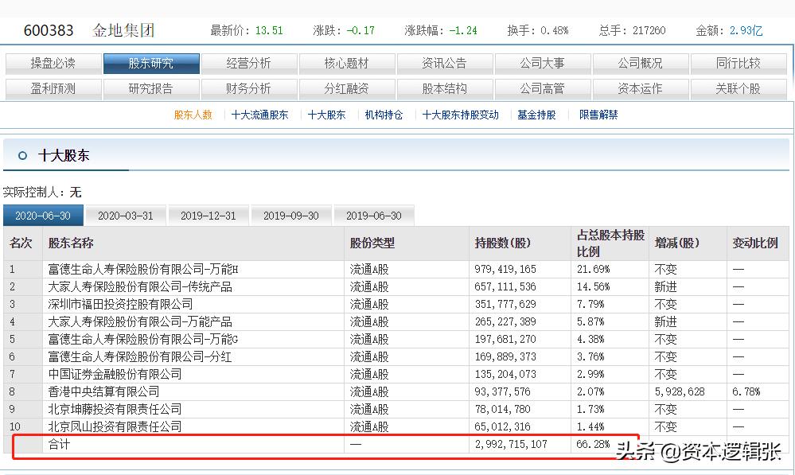The image size is (795, 475).
Task: Switch to the 同行比较 tab
Action: 738,63
